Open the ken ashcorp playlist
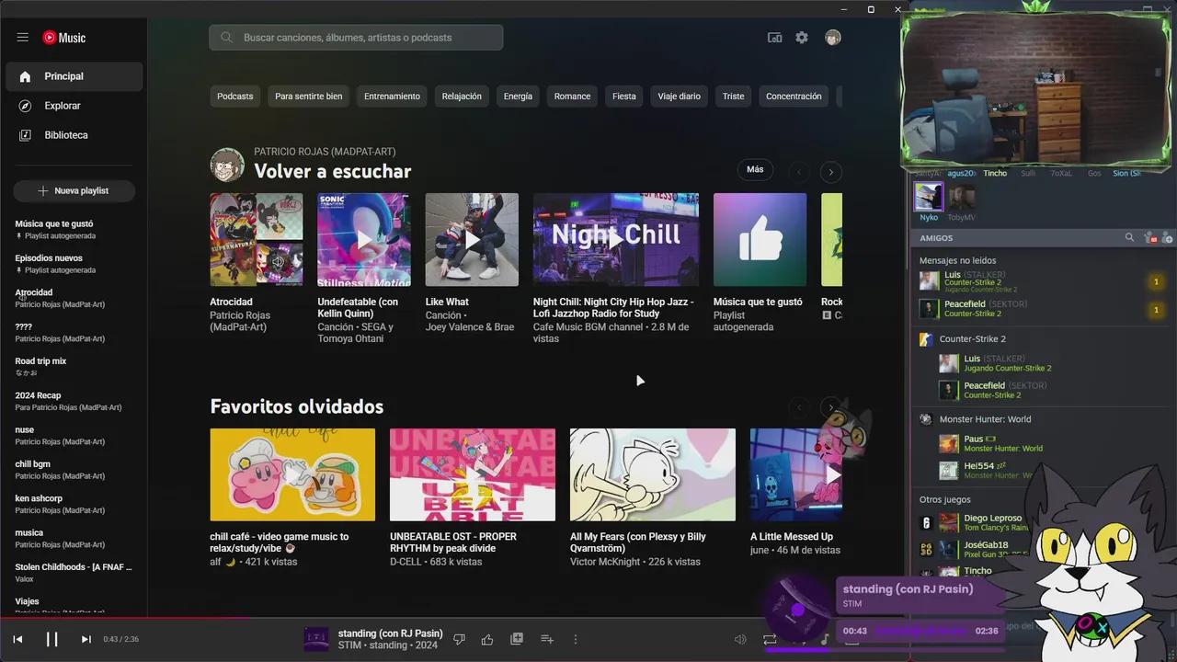Image resolution: width=1177 pixels, height=662 pixels. tap(74, 504)
